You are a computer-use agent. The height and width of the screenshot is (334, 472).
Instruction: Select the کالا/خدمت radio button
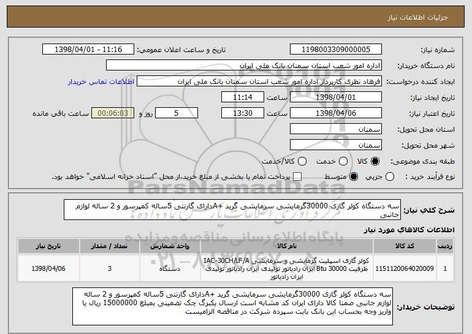pos(302,161)
